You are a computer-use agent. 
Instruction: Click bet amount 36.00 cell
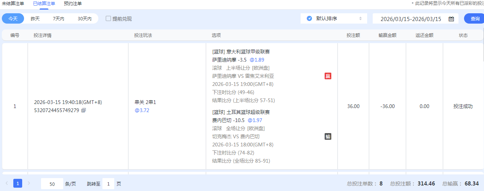point(353,106)
